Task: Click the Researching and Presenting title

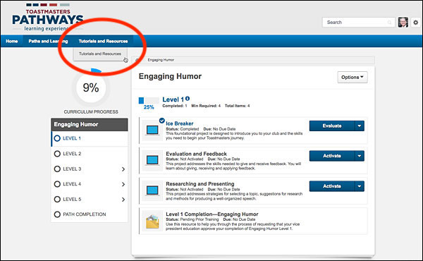Action: (200, 184)
